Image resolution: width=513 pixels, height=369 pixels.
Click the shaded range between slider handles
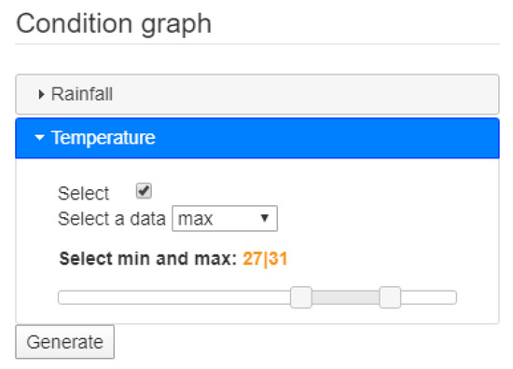[x=345, y=297]
